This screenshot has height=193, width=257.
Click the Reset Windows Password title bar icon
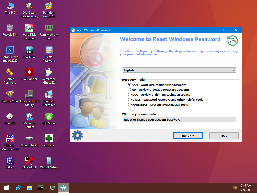click(x=73, y=30)
